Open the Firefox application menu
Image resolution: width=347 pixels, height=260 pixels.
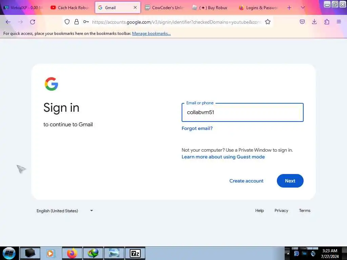point(339,22)
